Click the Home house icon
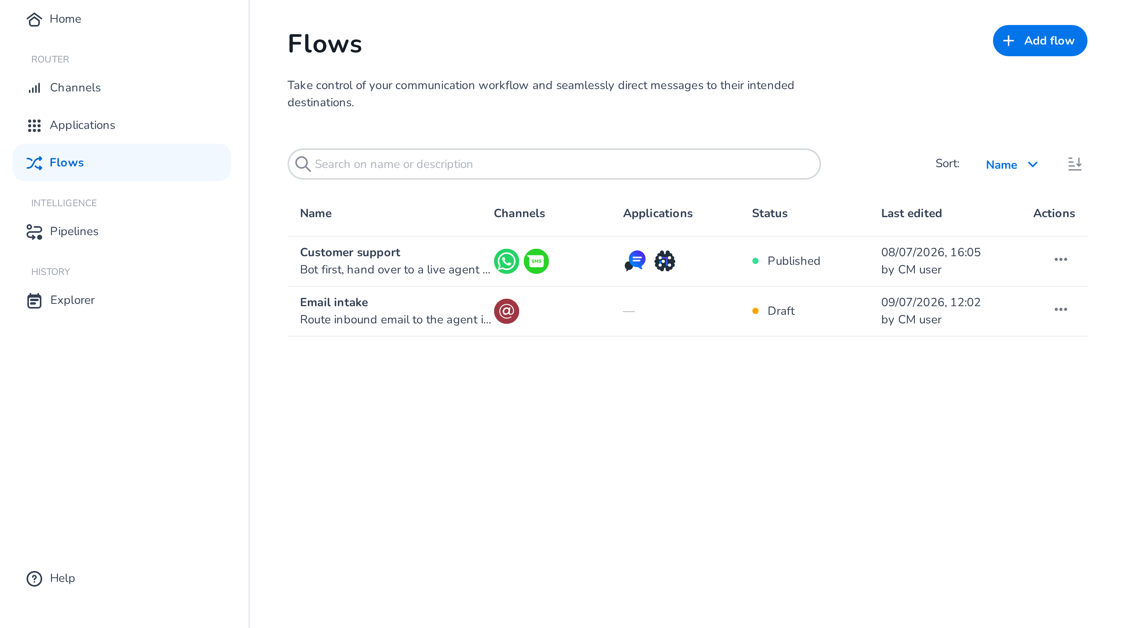 point(34,19)
